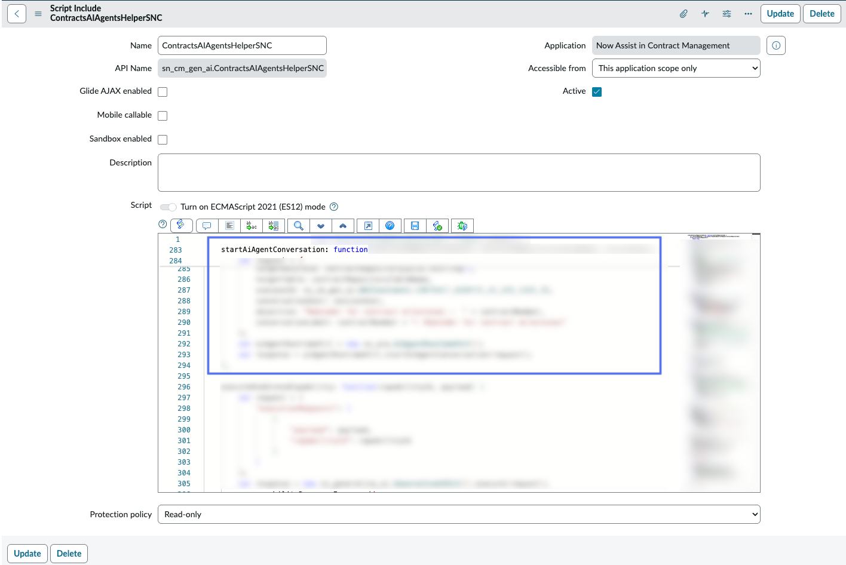Toggle full screen script editor
Image resolution: width=846 pixels, height=565 pixels.
click(368, 226)
